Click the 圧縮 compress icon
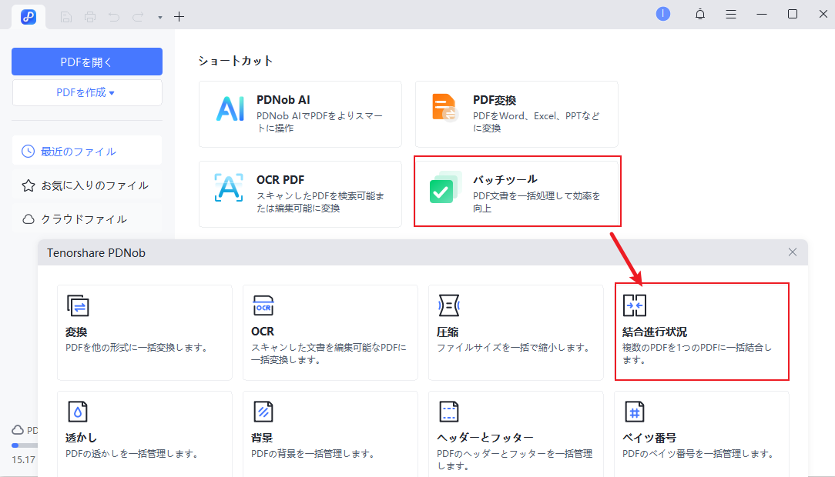 click(x=448, y=305)
